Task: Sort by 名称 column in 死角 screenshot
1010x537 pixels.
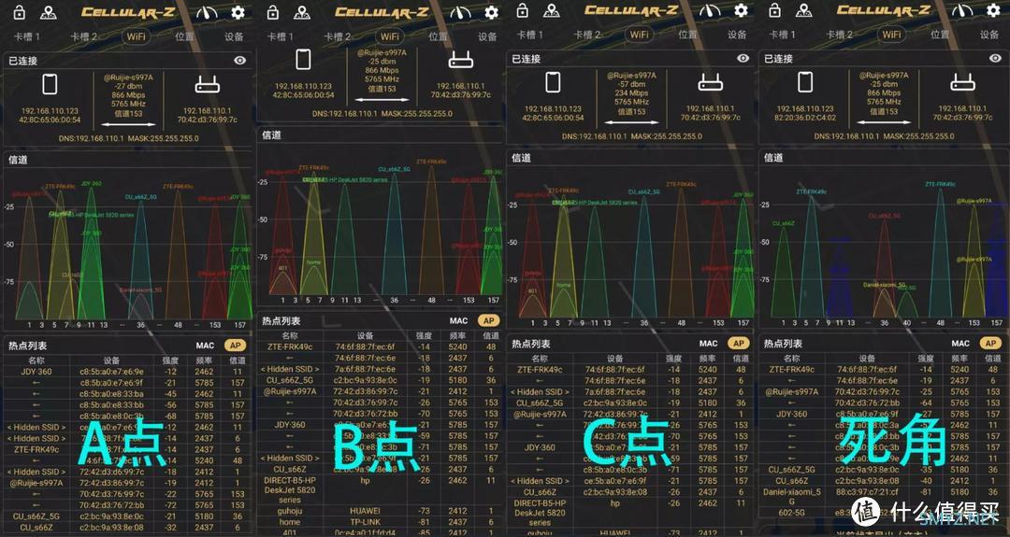Action: tap(792, 359)
